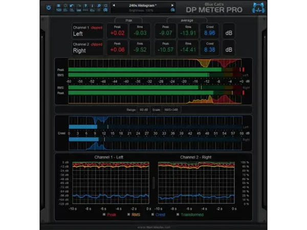Toggle the Transformed curve checkbox

click(x=178, y=215)
